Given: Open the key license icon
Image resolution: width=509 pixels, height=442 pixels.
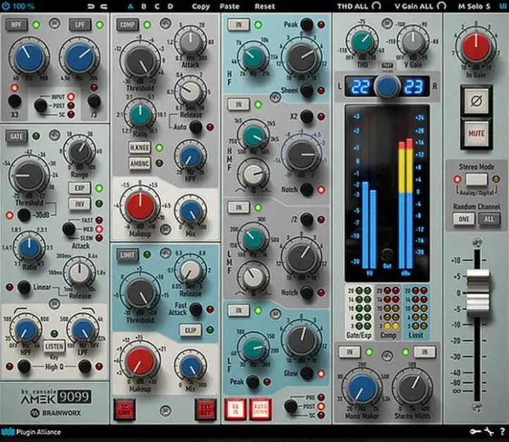Looking at the screenshot, I should click(475, 432).
